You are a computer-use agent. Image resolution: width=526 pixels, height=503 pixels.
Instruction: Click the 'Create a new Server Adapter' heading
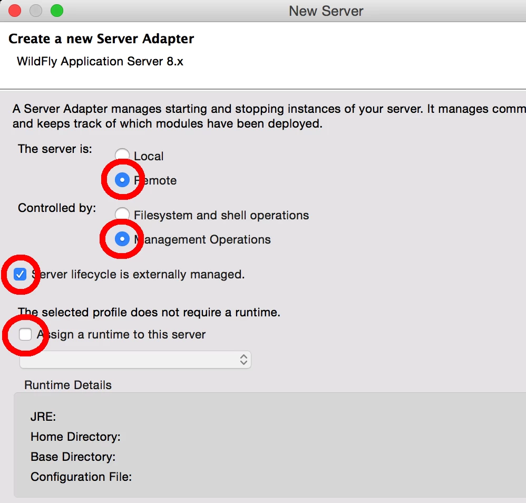click(101, 39)
